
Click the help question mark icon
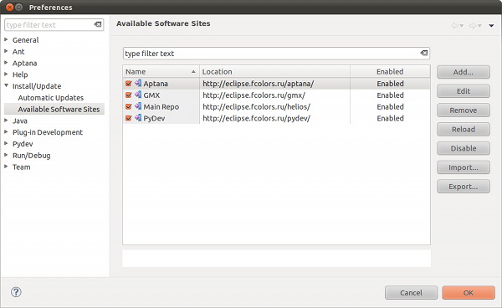tap(16, 292)
